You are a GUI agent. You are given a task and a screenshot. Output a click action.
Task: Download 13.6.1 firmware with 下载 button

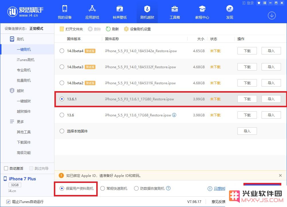[x=247, y=99]
